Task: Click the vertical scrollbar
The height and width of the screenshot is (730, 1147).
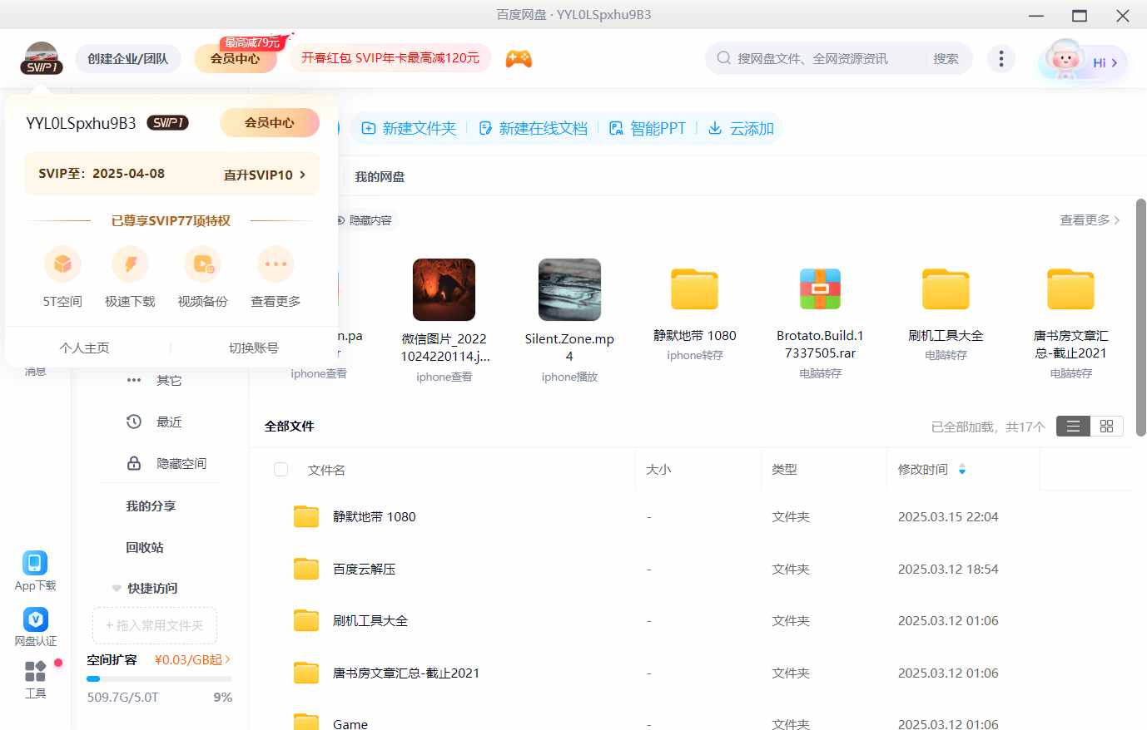Action: point(1140,317)
